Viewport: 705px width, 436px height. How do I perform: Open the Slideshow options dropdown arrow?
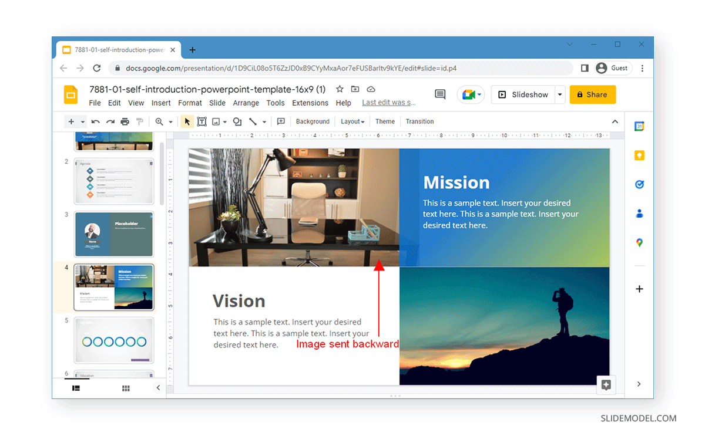(x=559, y=94)
